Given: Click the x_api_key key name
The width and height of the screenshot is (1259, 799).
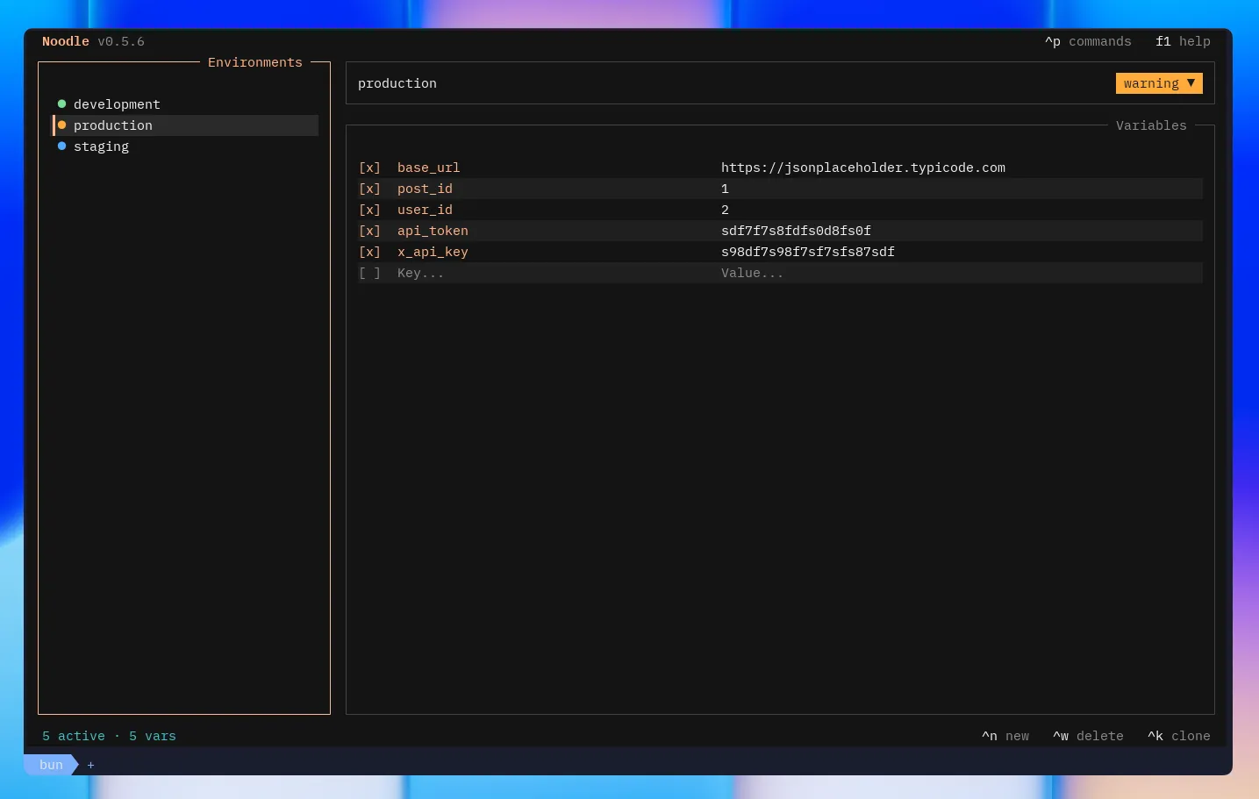Looking at the screenshot, I should pyautogui.click(x=433, y=252).
